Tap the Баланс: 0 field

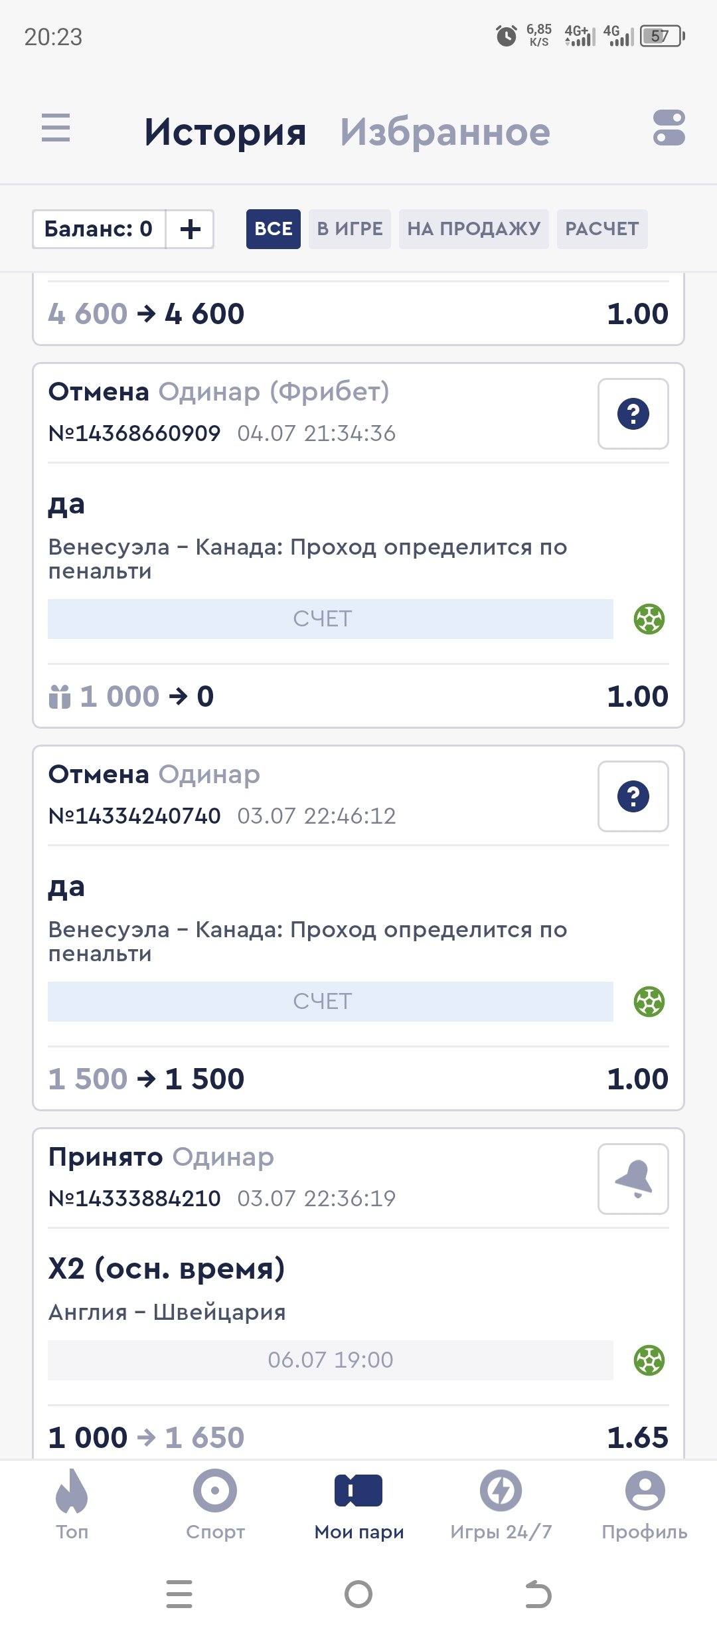click(99, 229)
